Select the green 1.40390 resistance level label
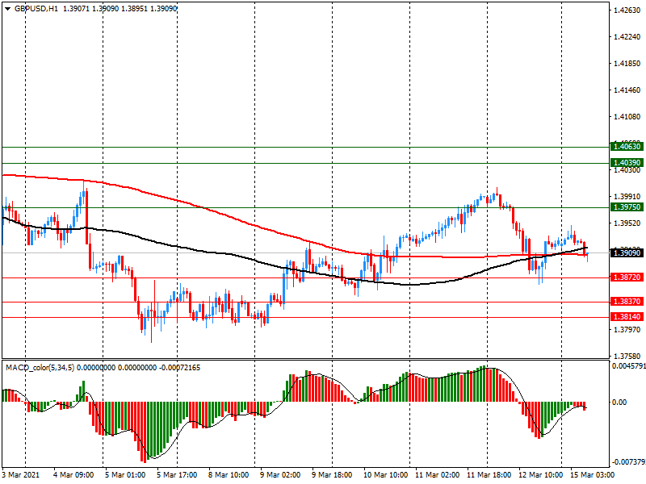 point(627,163)
